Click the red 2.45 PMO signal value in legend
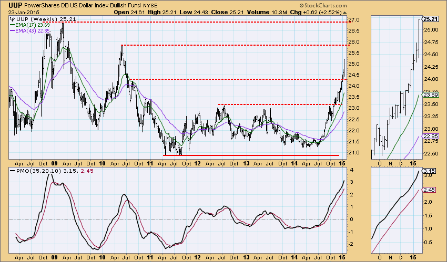Screen dimensions: 447x262 [x=87, y=171]
